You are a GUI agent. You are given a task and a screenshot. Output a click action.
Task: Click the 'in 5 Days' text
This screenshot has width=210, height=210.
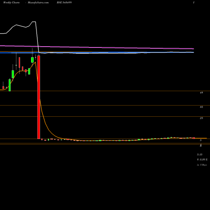(x=202, y=165)
